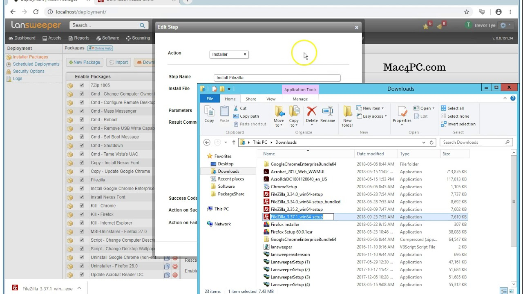The width and height of the screenshot is (523, 294).
Task: Click the New folder icon
Action: pos(347,111)
